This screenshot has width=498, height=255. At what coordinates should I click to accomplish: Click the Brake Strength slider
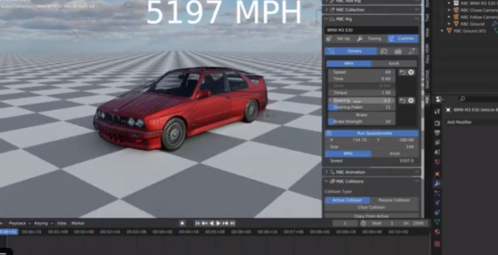coord(362,122)
